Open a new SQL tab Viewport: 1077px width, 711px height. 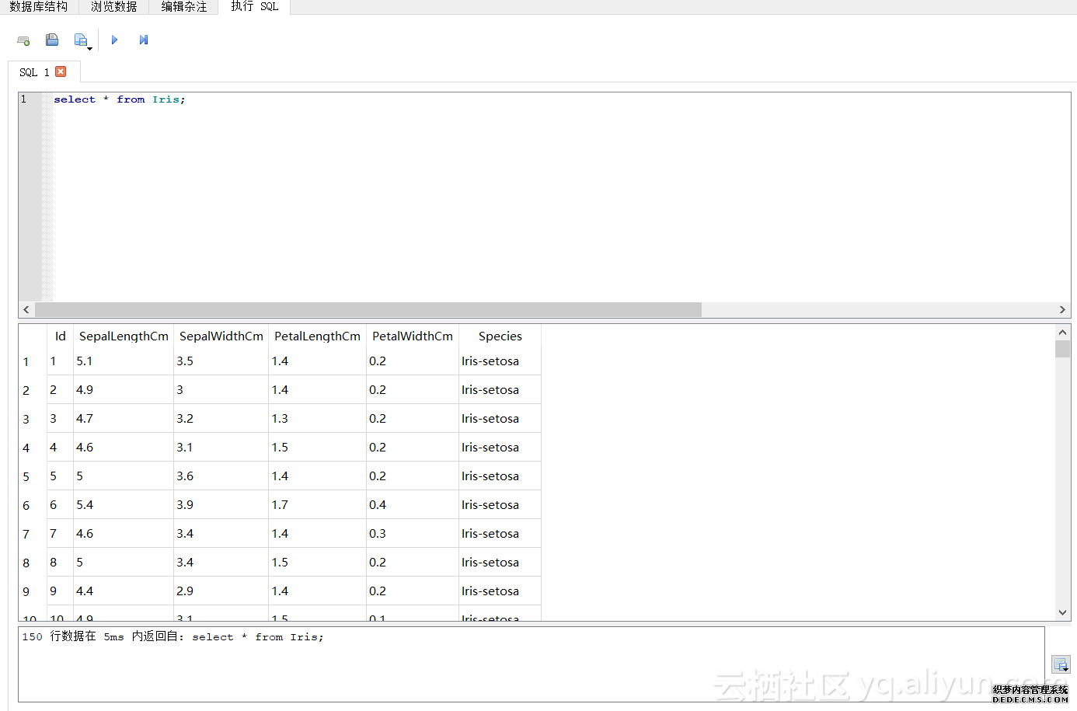click(x=23, y=40)
